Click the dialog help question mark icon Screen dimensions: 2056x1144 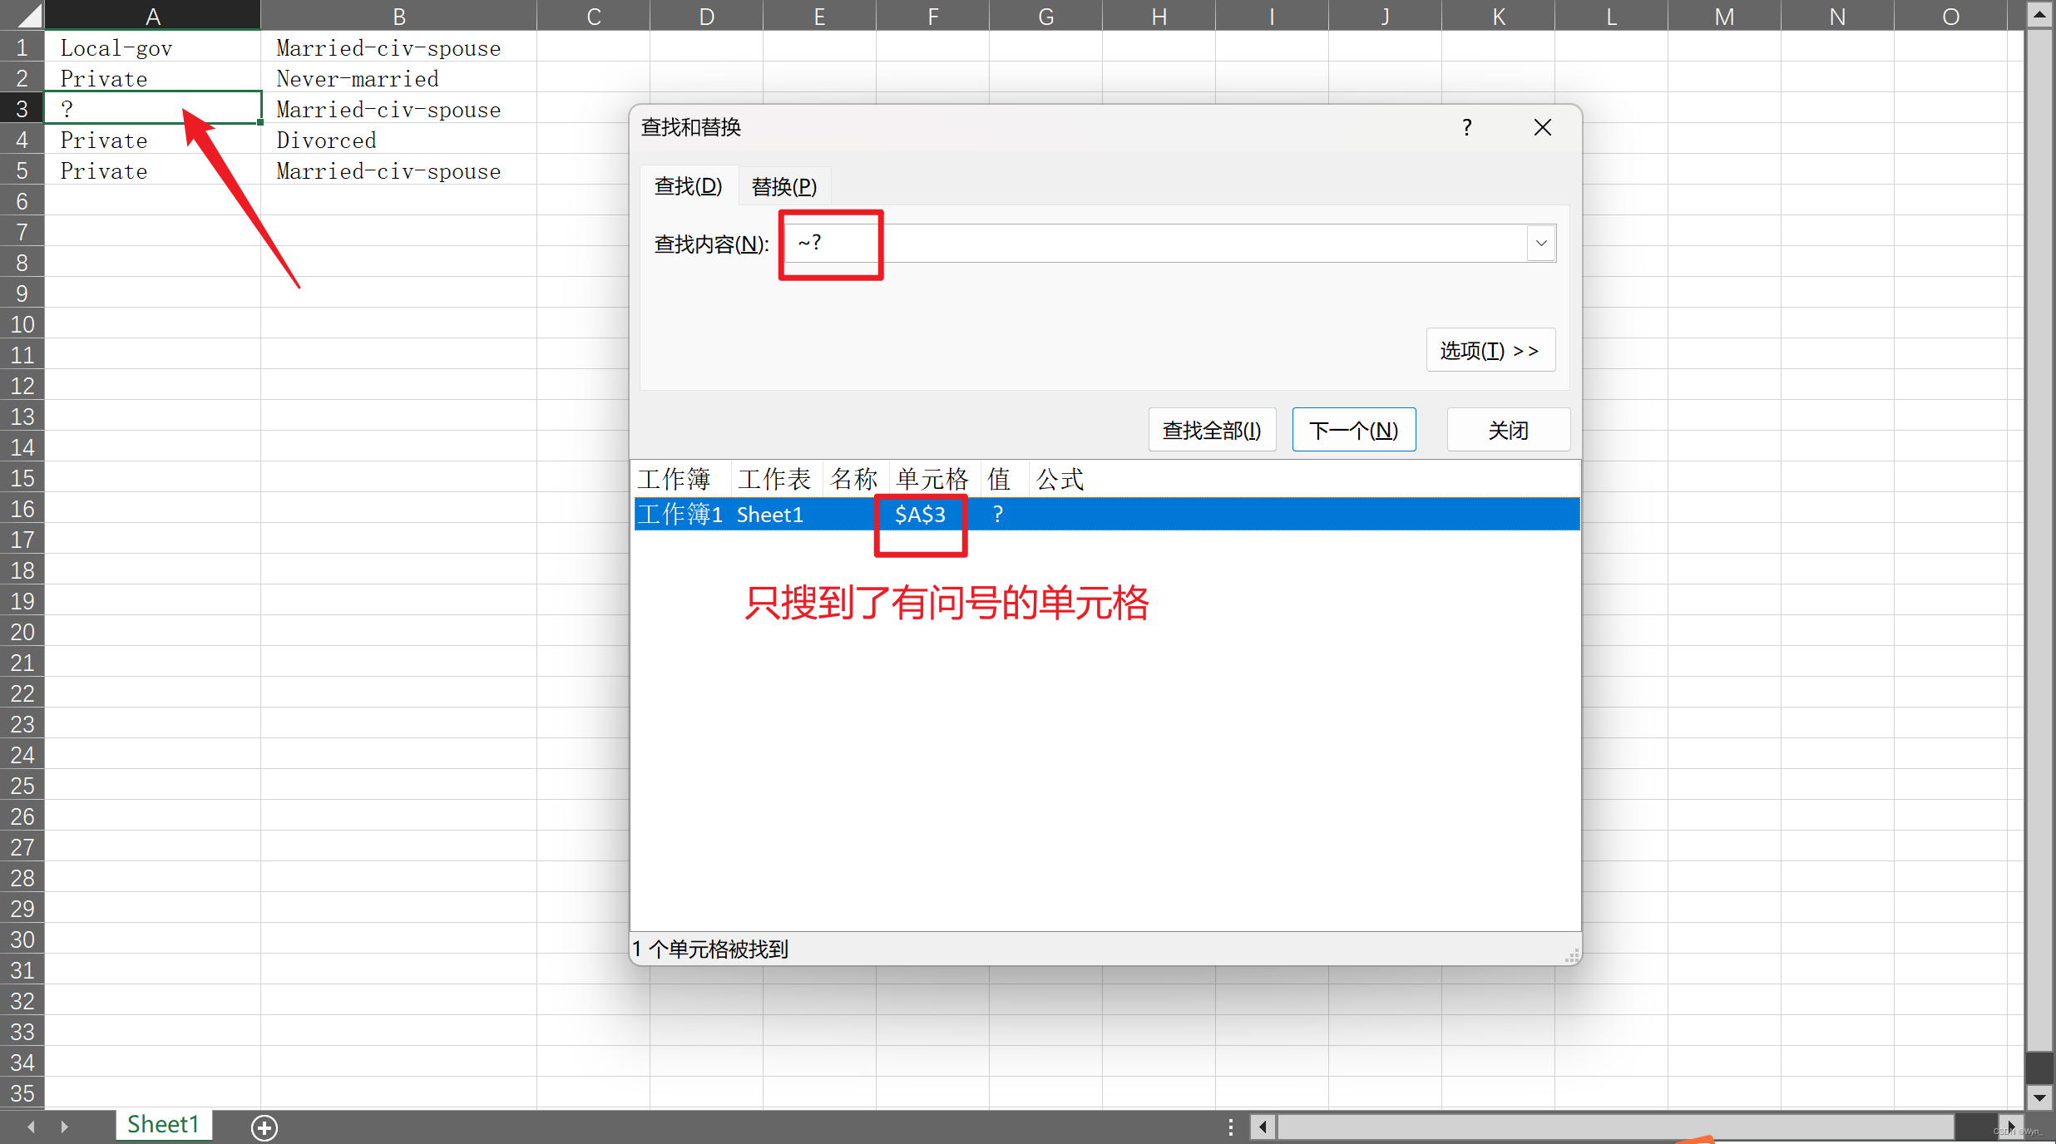coord(1467,127)
